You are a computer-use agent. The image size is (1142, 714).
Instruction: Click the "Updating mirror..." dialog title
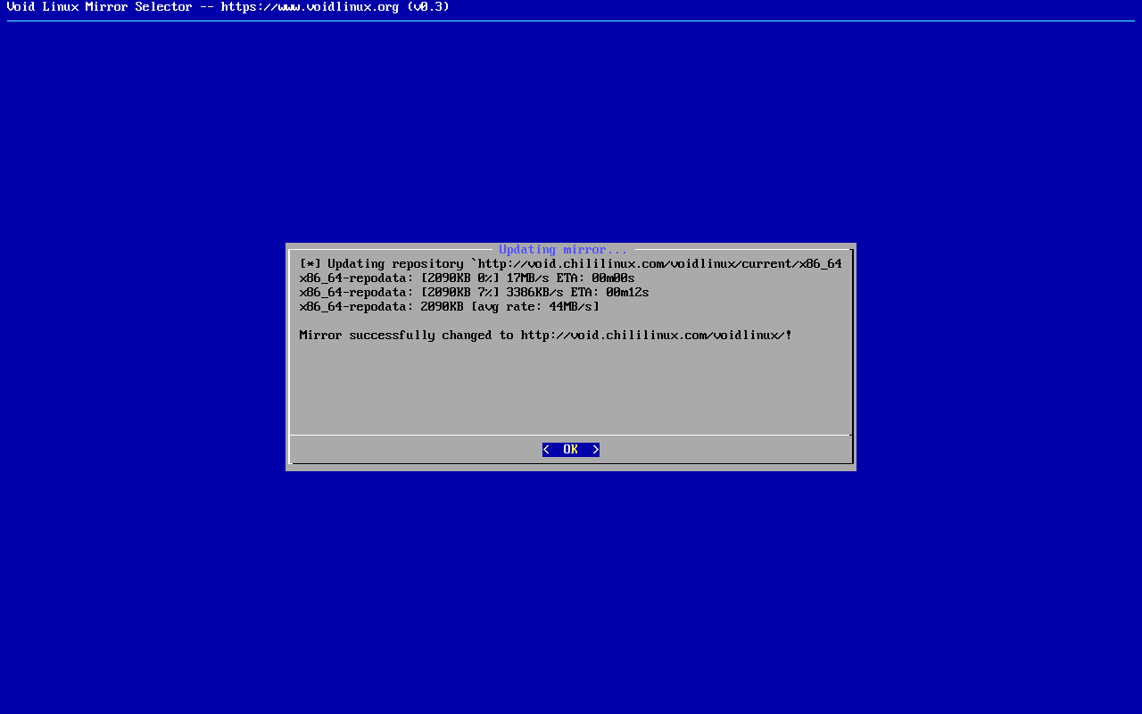coord(563,250)
